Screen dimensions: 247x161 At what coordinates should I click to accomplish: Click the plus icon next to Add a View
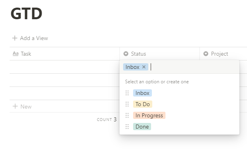[x=15, y=38]
